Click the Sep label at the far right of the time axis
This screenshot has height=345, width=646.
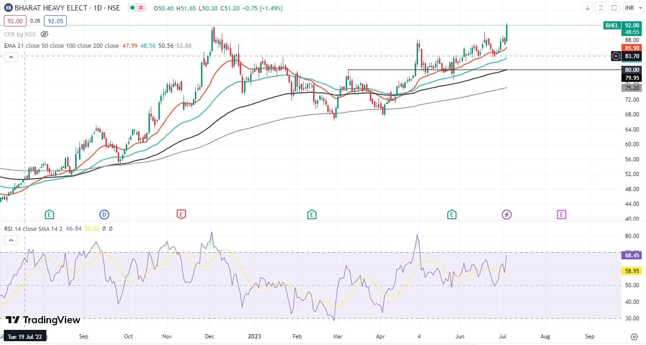click(x=590, y=336)
